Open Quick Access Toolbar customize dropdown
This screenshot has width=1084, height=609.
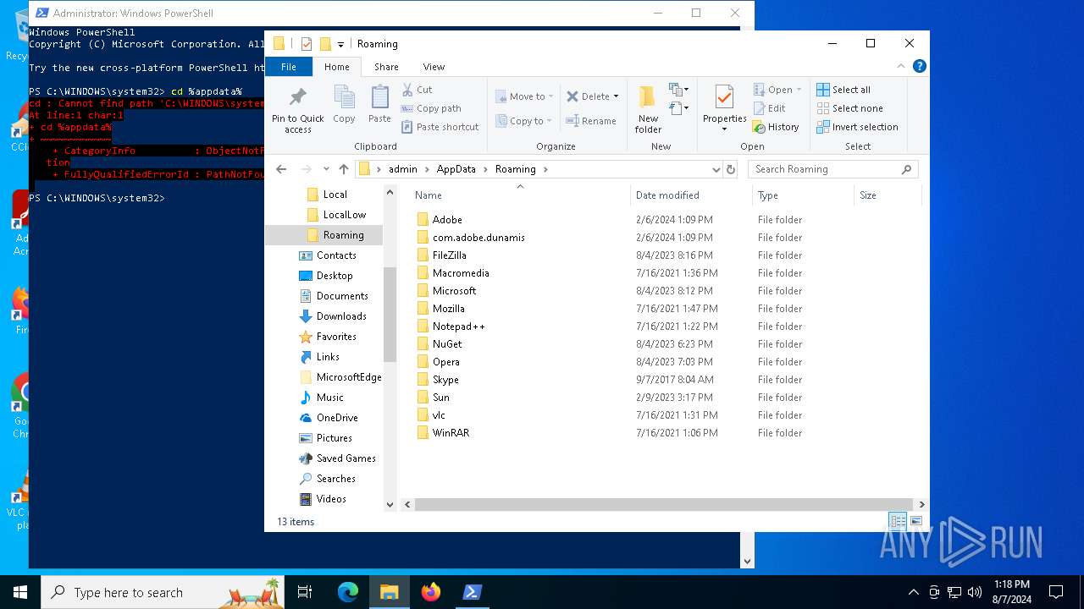pos(340,44)
